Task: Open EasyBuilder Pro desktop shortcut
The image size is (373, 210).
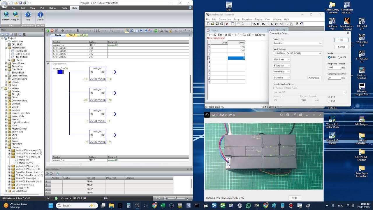Action: 347,8
